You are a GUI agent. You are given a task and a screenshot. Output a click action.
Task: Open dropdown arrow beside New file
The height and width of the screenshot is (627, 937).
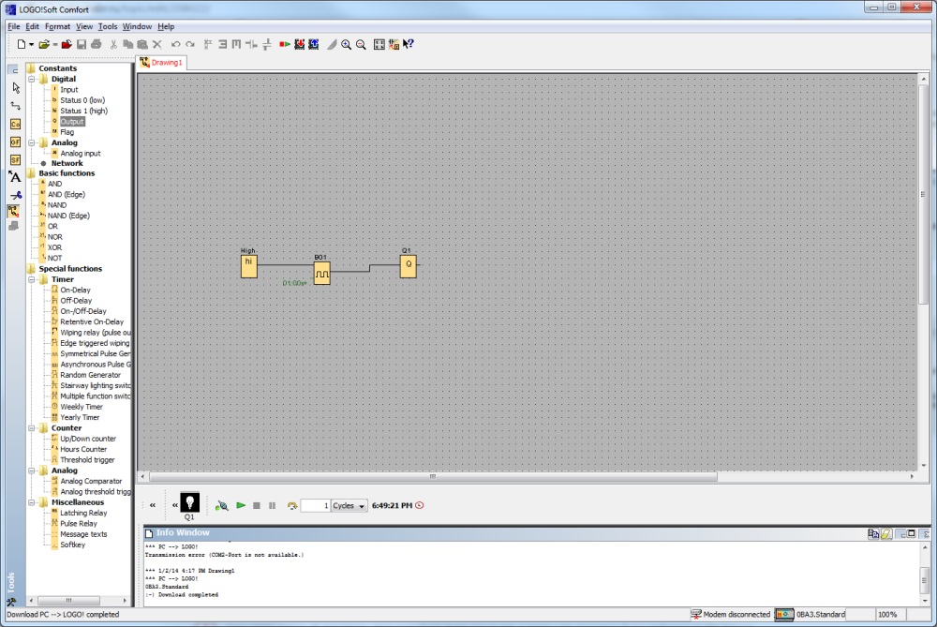[31, 45]
